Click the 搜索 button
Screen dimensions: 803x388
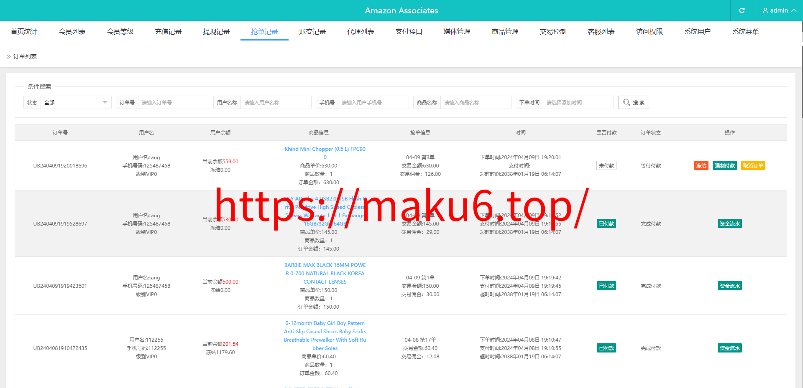point(633,102)
